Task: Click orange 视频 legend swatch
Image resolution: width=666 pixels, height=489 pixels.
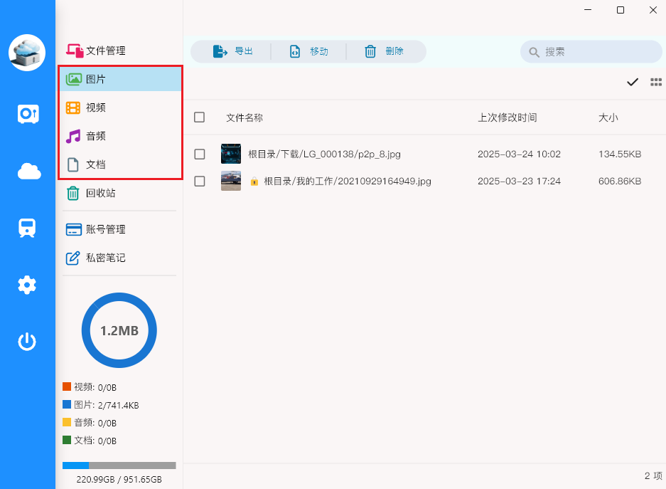Action: point(67,387)
